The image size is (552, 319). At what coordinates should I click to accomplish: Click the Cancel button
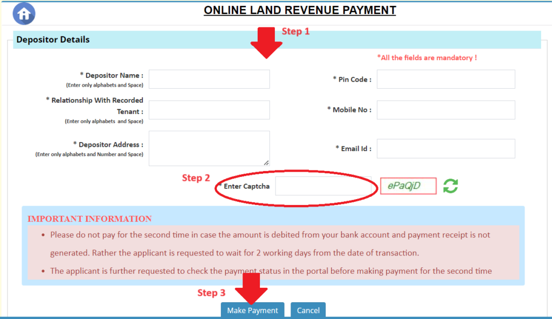coord(308,310)
